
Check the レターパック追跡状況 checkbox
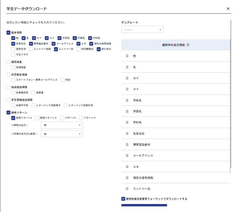[66, 105]
